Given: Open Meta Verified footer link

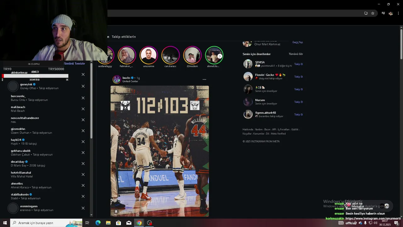Looking at the screenshot, I should (278, 134).
